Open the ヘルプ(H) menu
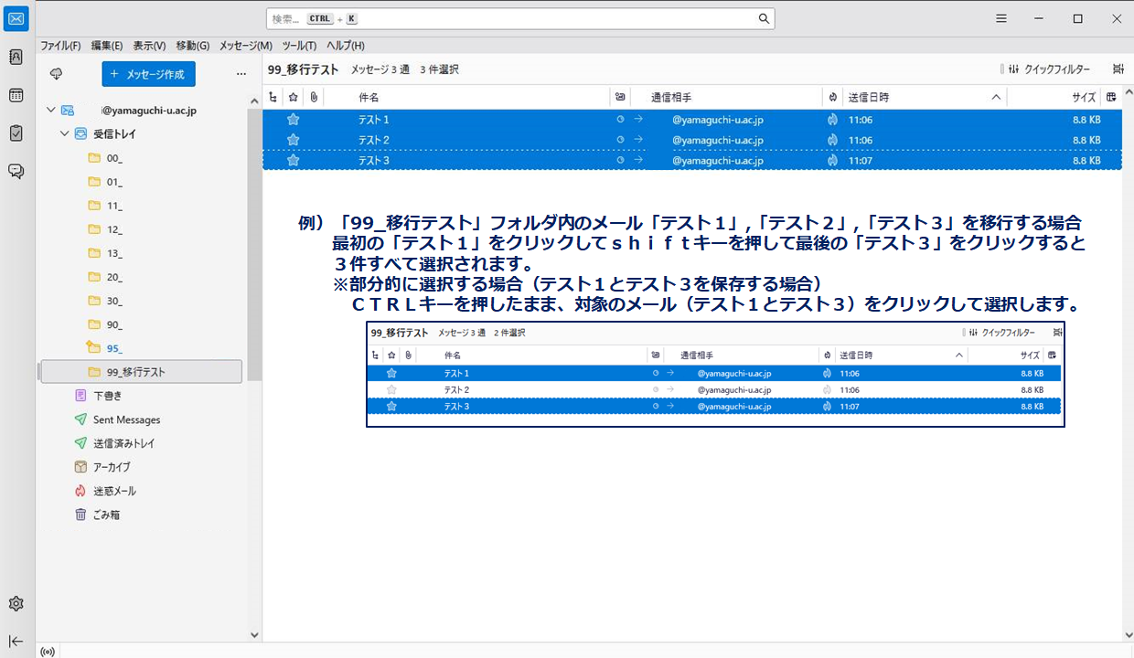The image size is (1134, 658). click(346, 46)
